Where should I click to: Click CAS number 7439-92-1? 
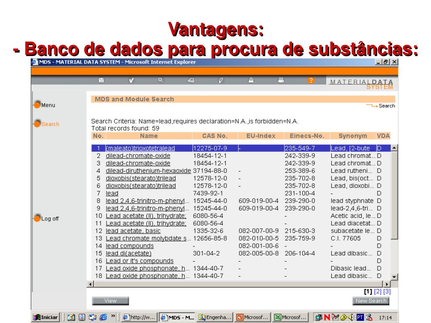pos(208,193)
